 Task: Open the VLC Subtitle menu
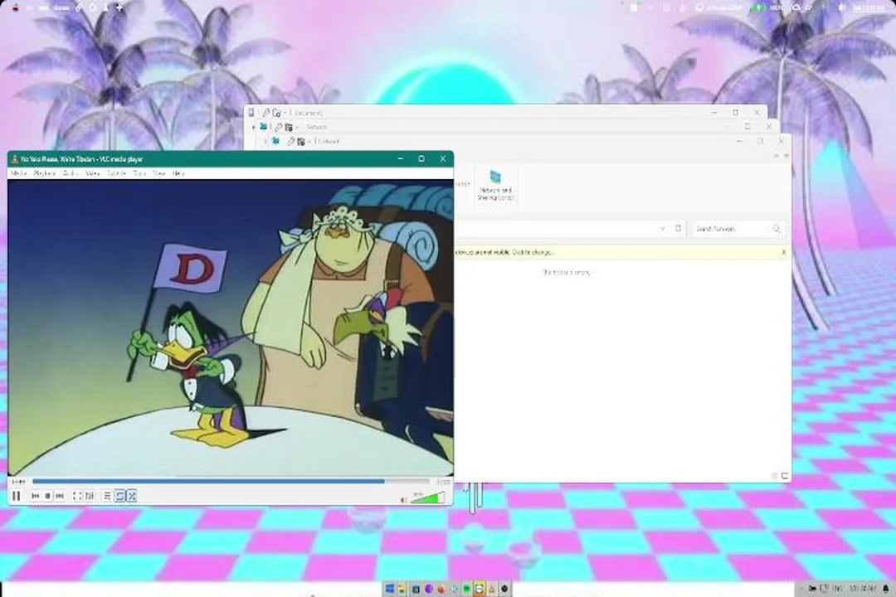click(117, 173)
